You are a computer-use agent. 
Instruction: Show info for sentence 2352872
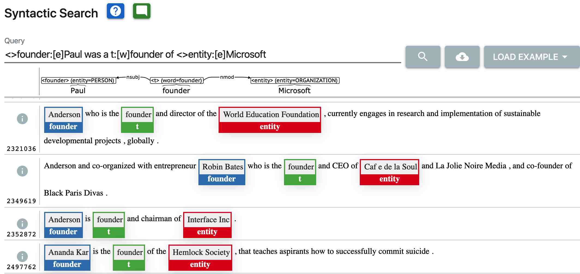click(22, 224)
